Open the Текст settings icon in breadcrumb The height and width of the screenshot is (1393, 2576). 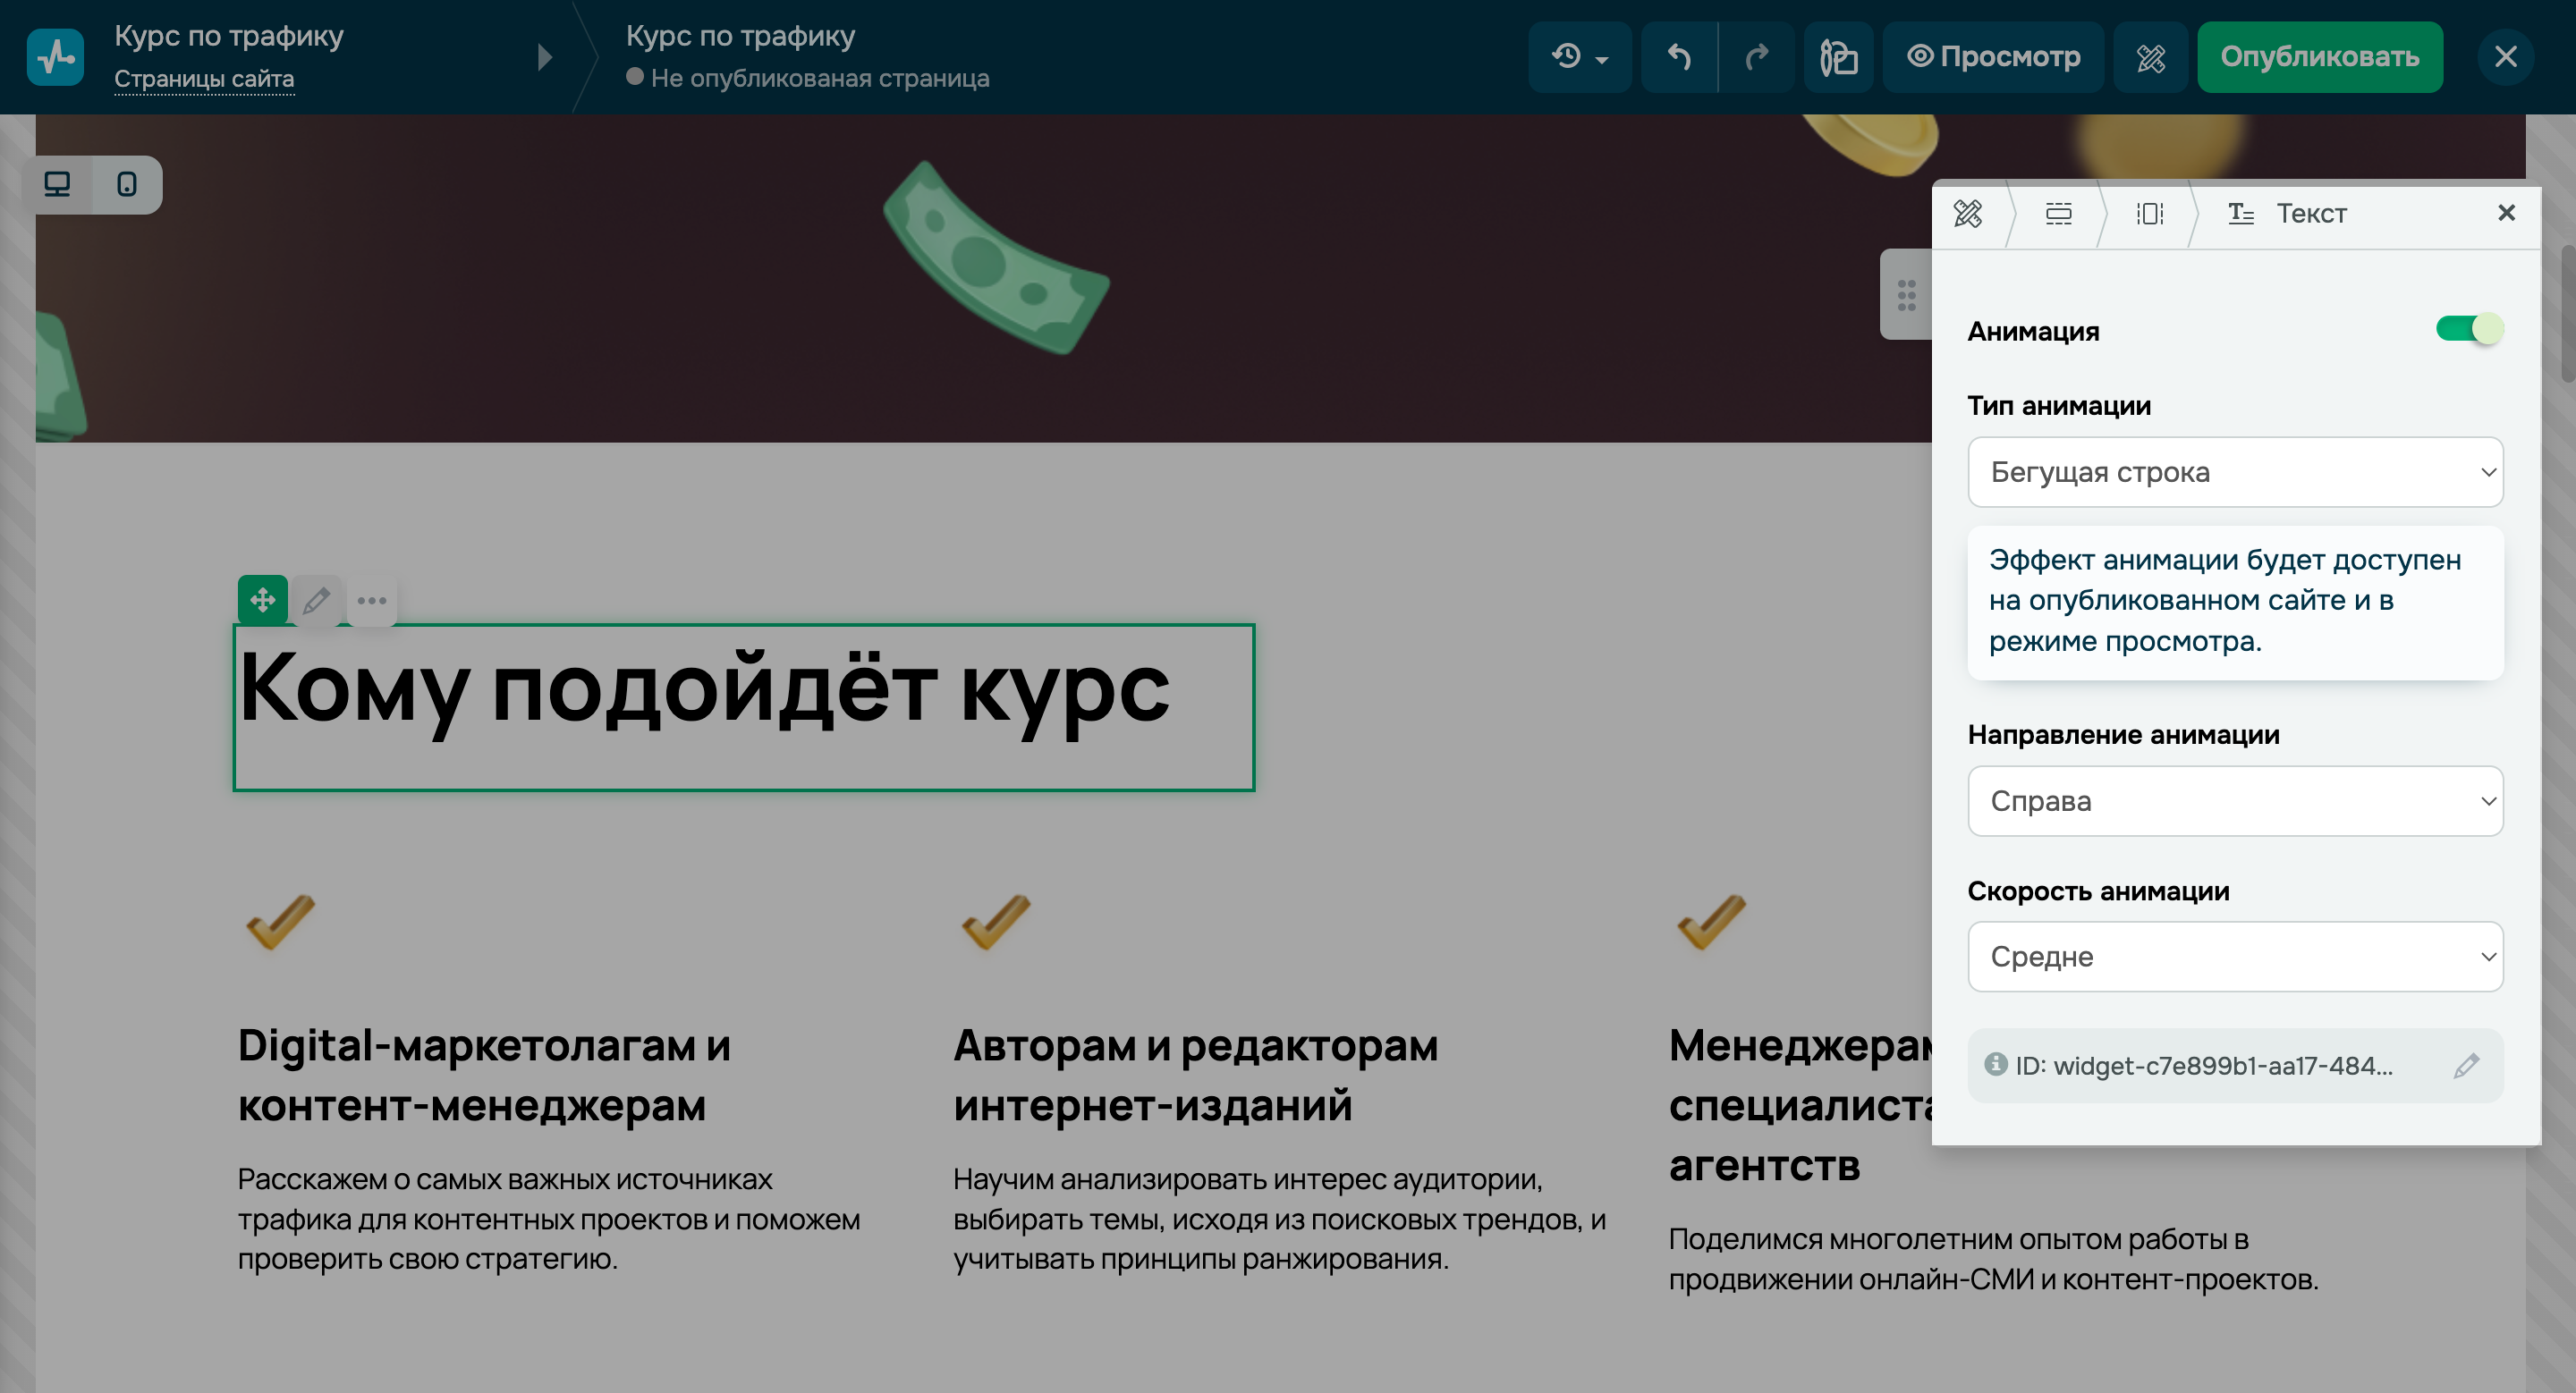(x=2241, y=213)
